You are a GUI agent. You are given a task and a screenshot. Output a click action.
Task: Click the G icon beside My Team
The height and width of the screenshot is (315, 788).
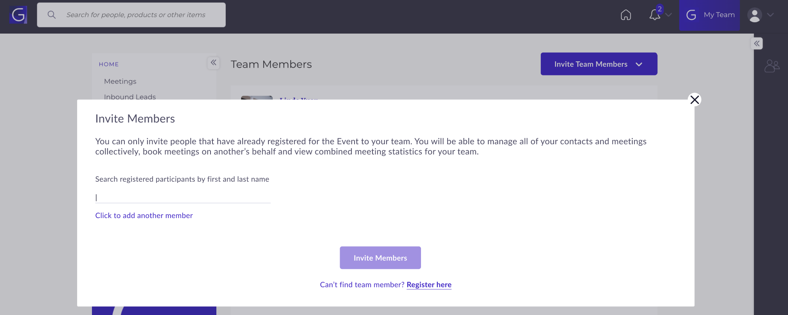[691, 15]
